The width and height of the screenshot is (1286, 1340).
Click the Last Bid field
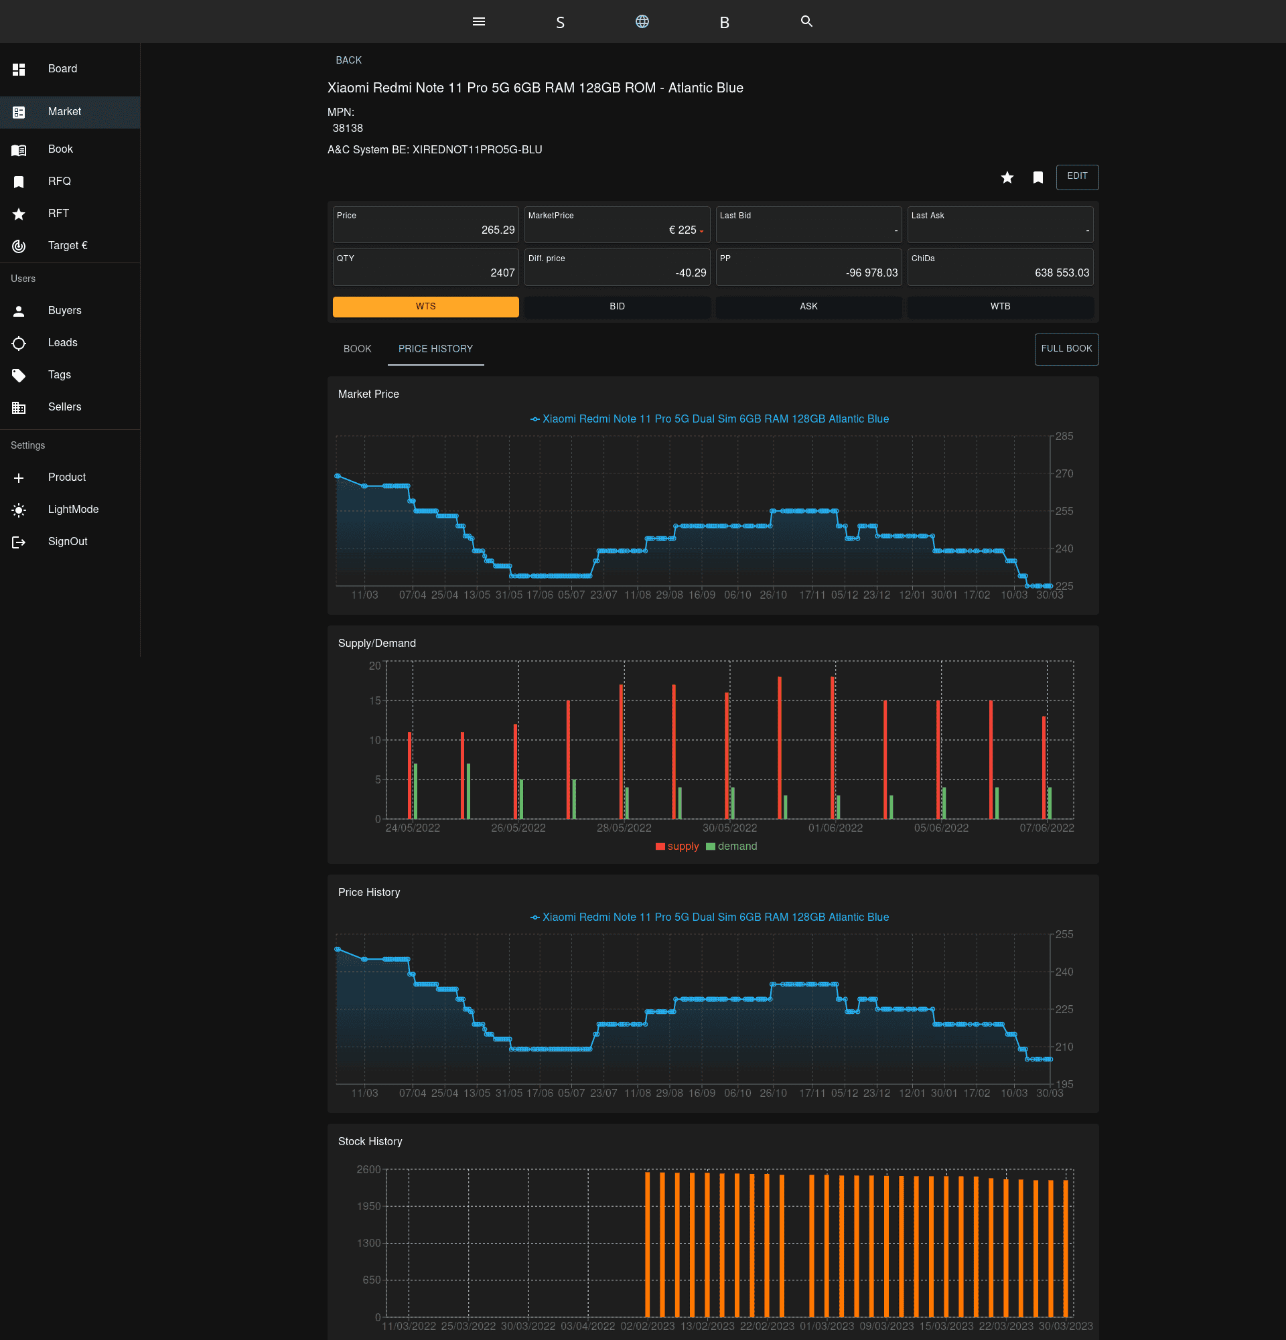tap(808, 225)
